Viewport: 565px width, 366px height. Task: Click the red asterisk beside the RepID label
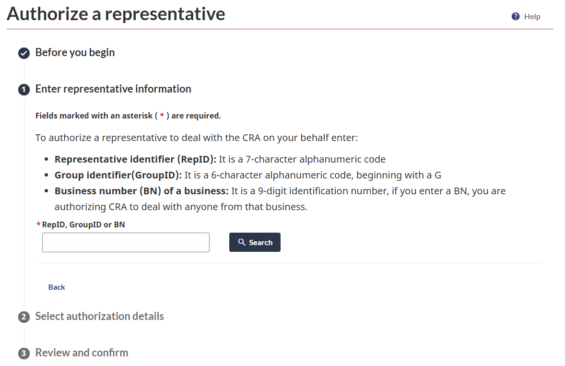[38, 224]
